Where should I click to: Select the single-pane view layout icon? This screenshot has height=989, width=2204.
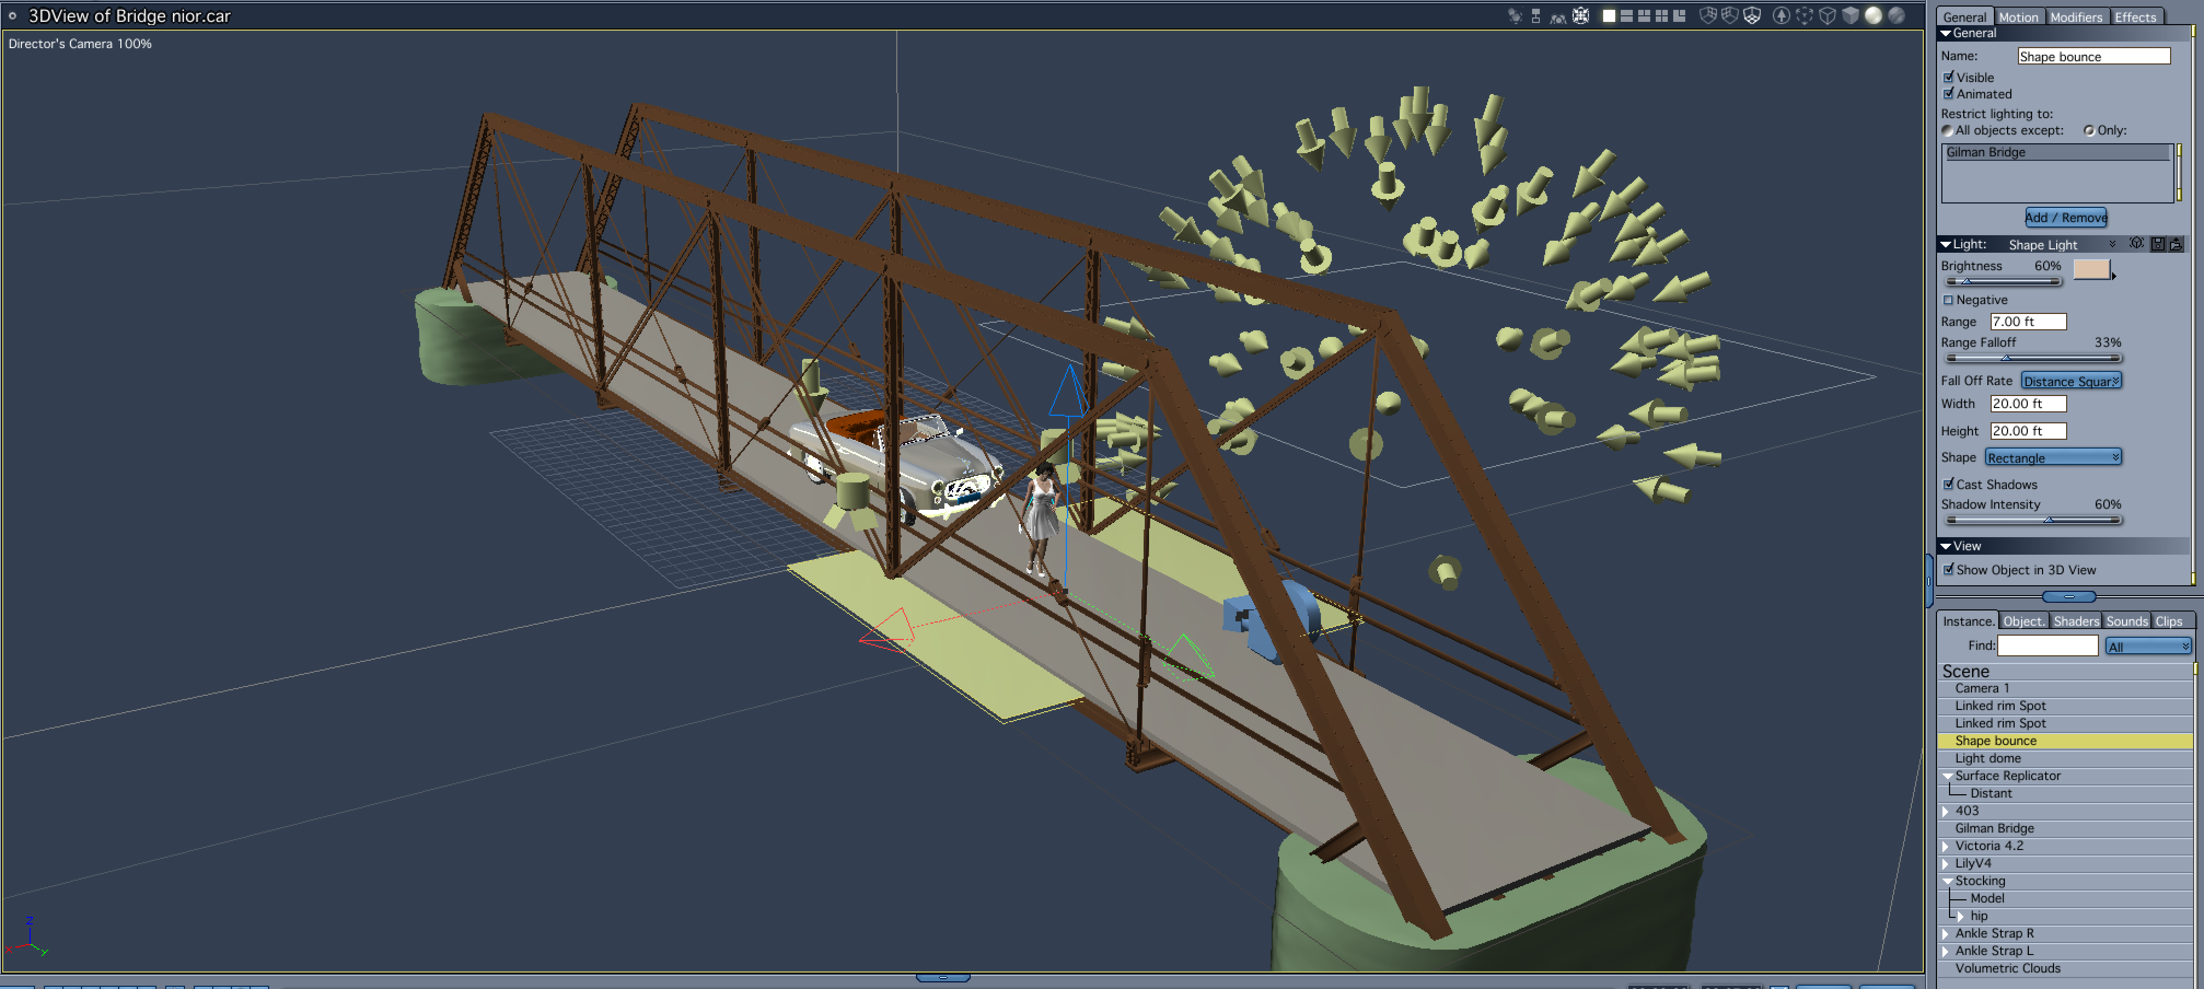[1609, 15]
